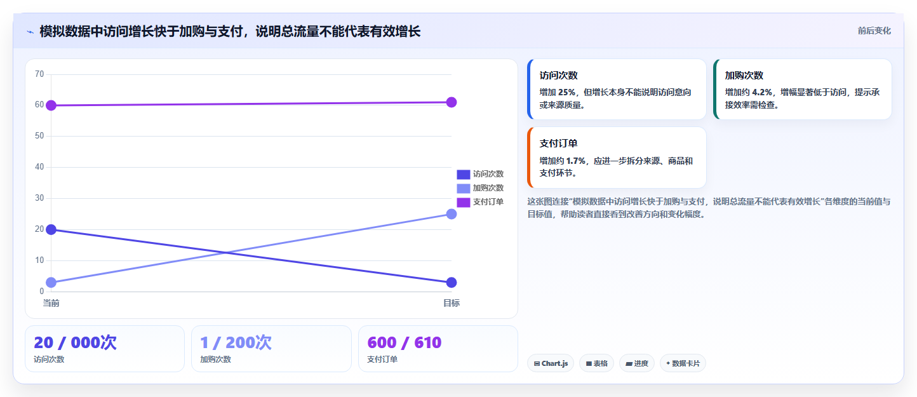Screen dimensions: 917x397
Task: Click the text 增加约 4.2% in 加购次数 card
Action: point(748,92)
